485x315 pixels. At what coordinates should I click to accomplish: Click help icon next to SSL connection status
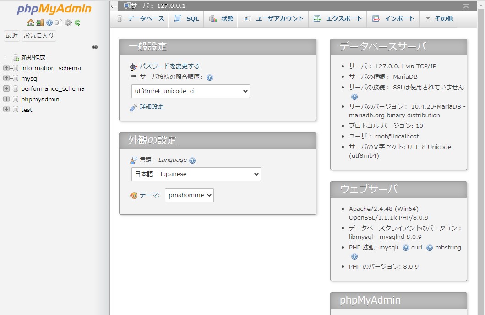[x=354, y=97]
